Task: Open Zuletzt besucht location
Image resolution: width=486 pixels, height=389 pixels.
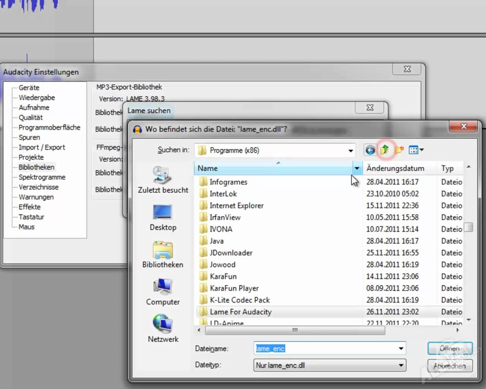Action: 163,180
